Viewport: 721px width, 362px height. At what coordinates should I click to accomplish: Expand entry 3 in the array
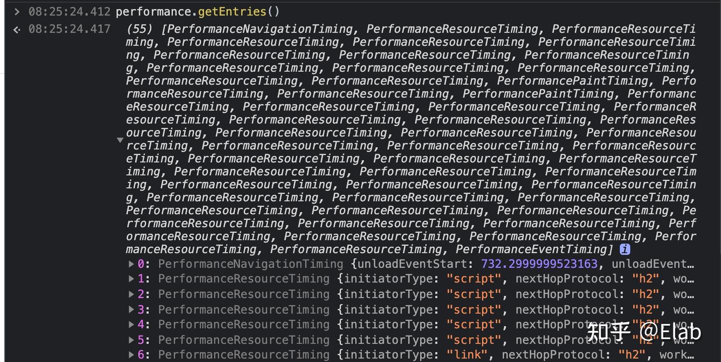pyautogui.click(x=131, y=309)
